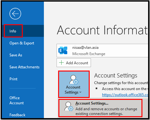The height and width of the screenshot is (120, 150).
Task: Click 'Access this account on the' text
Action: 124,89
